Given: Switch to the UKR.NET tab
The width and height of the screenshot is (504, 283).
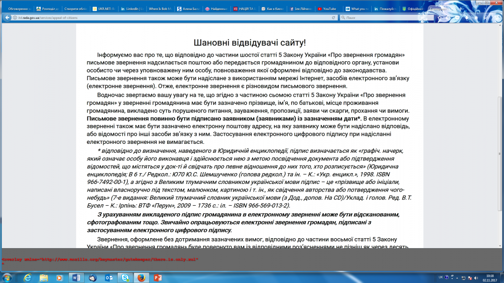Looking at the screenshot, I should coord(103,8).
